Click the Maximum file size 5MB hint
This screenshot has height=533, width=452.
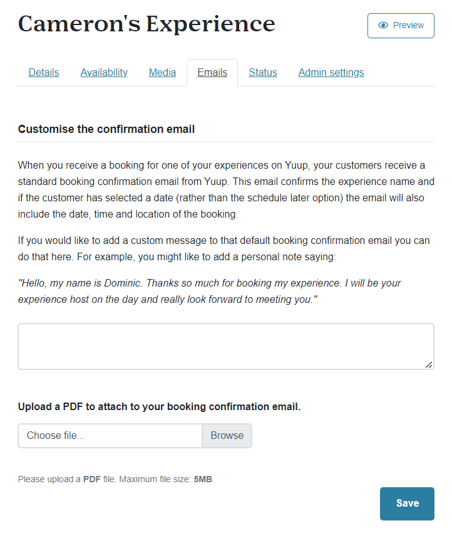pyautogui.click(x=116, y=479)
